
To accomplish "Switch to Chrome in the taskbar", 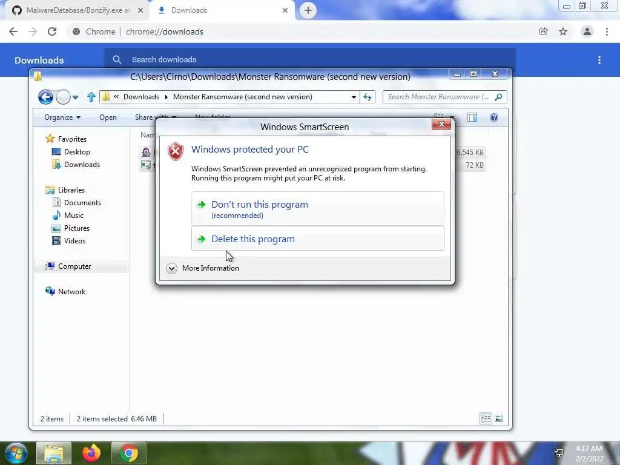I will (x=129, y=453).
